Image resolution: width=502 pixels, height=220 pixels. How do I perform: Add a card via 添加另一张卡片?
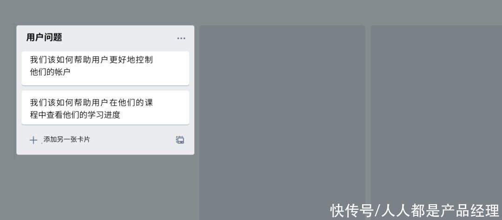66,139
